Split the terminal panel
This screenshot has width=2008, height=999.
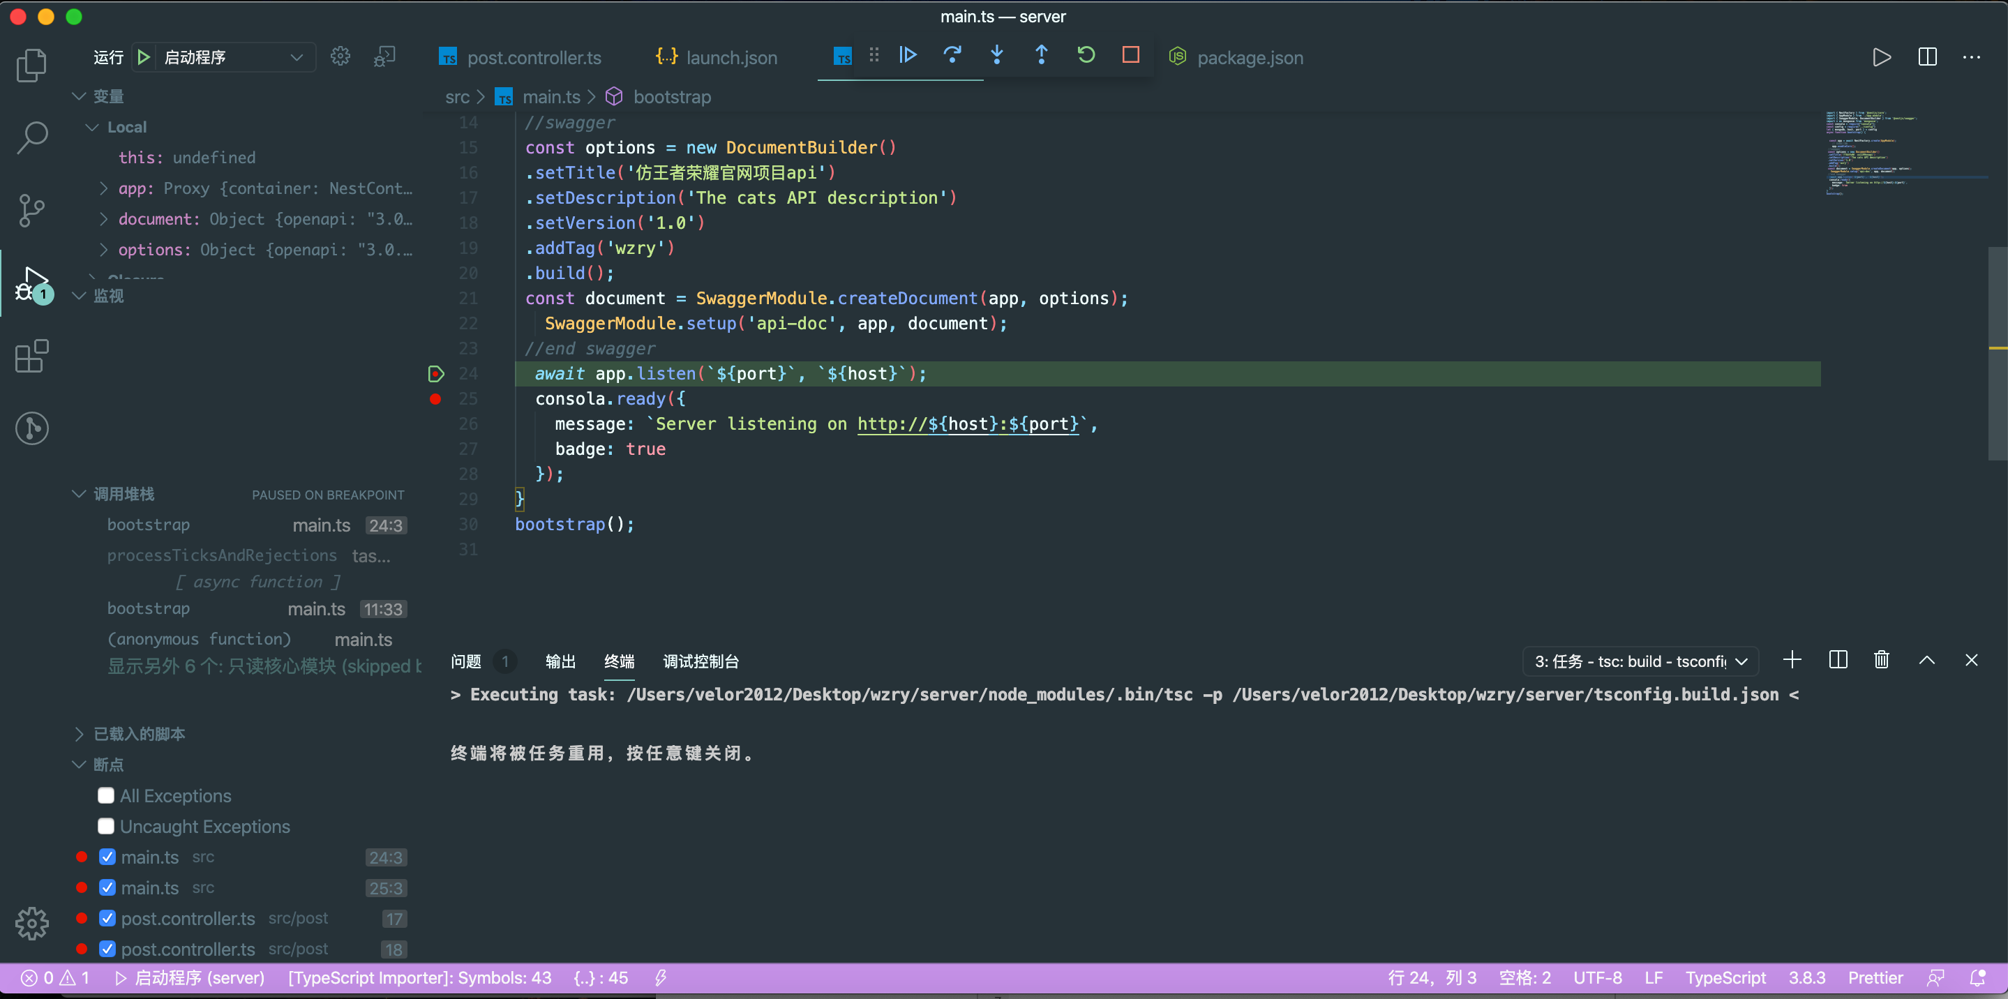coord(1837,660)
